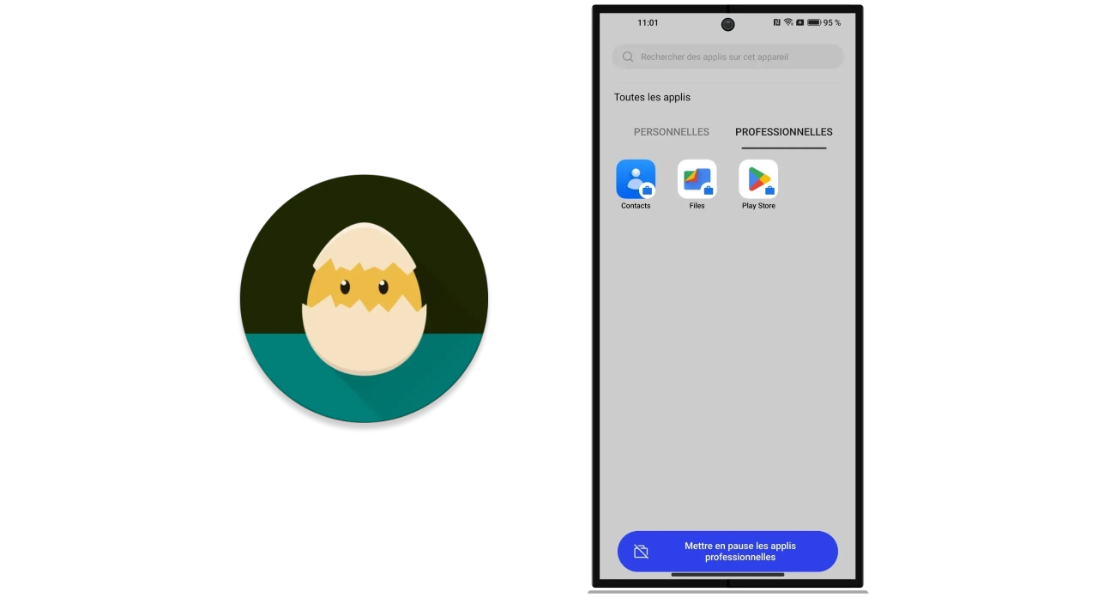Tap the 95 % battery percentage text
Screen dimensions: 1098x598
point(832,22)
